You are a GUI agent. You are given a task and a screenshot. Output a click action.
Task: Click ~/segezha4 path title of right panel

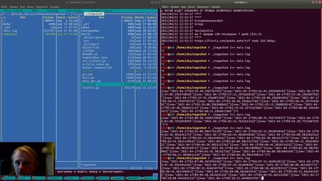tap(94, 14)
